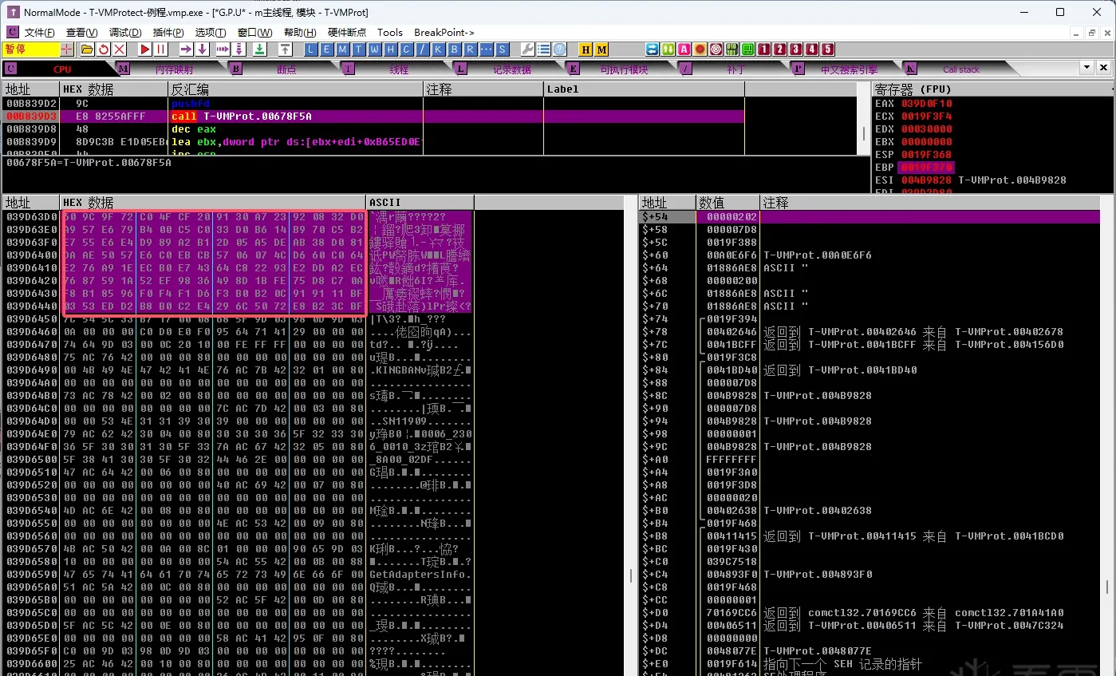Click the Step over down-arrow icon
The height and width of the screenshot is (676, 1116).
(203, 49)
